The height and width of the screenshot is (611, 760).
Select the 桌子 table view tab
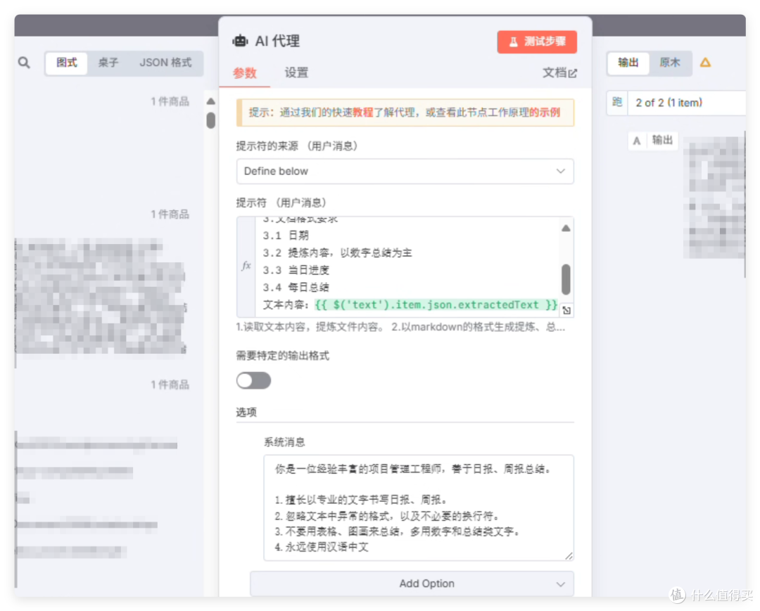click(108, 63)
